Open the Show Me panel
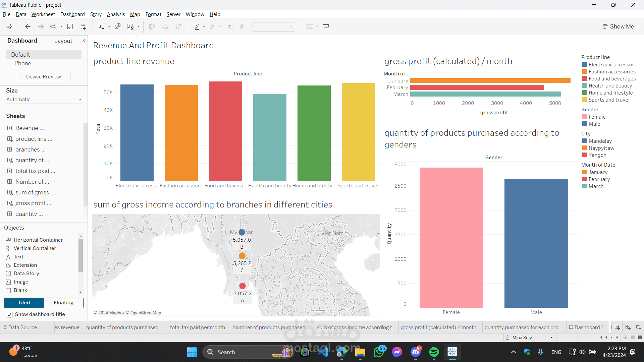 pos(618,26)
